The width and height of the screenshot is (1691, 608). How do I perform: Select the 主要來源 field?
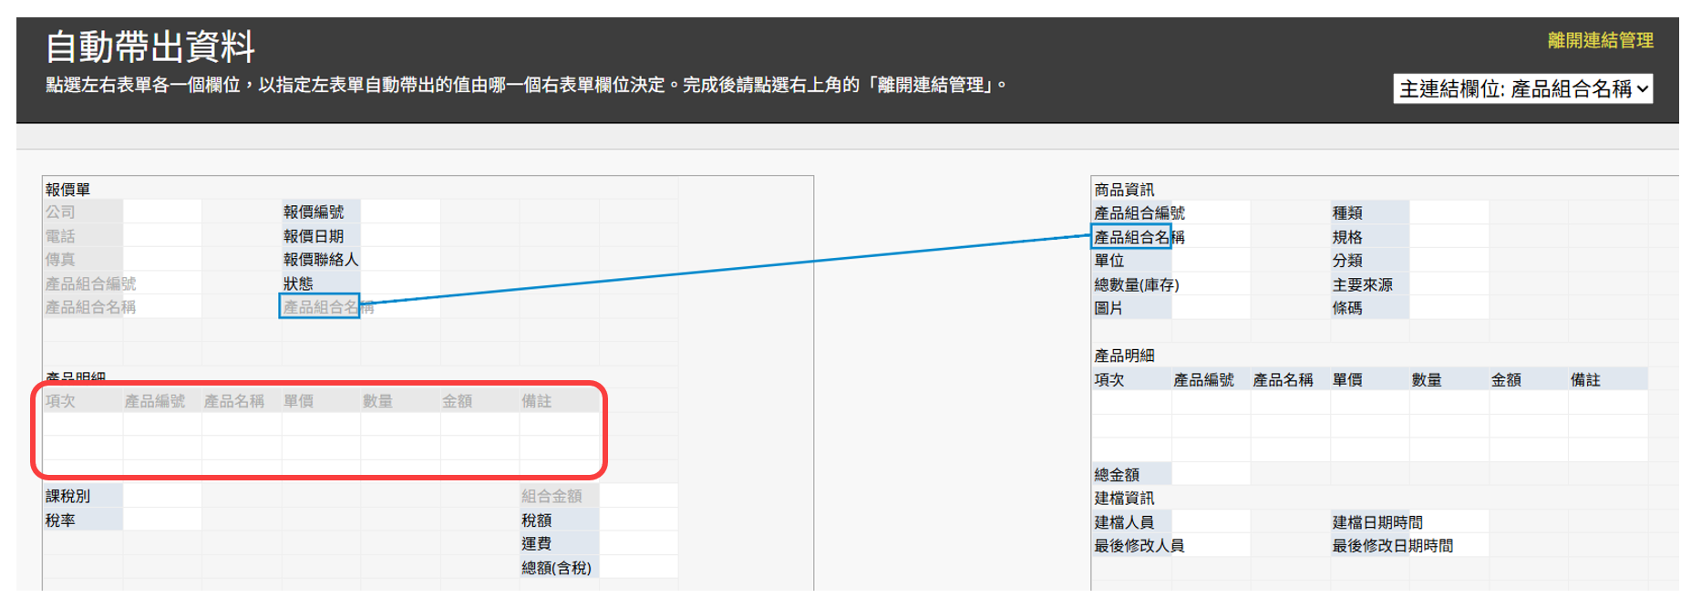tap(1362, 284)
